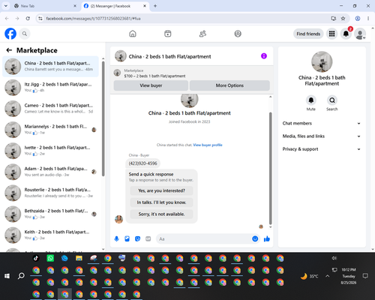This screenshot has width=375, height=300.
Task: Open taskbar clock showing 10:12 PM
Action: (349, 276)
